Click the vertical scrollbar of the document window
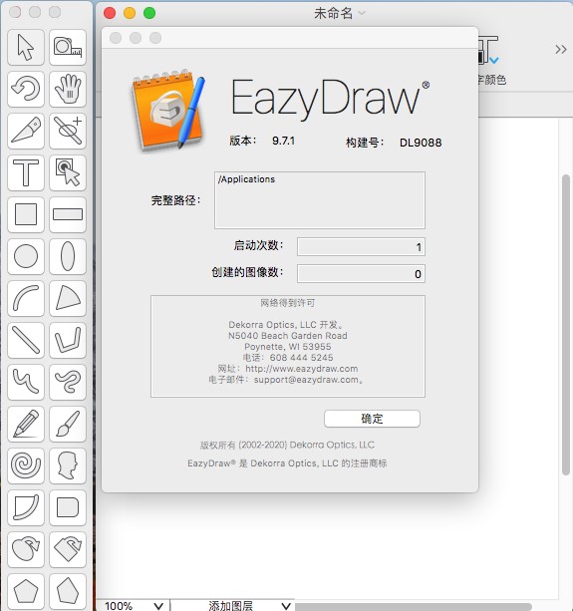Image resolution: width=573 pixels, height=611 pixels. point(566,324)
